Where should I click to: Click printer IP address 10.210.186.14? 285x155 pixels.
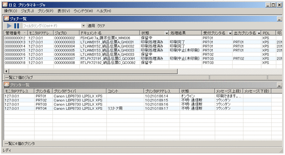point(156,96)
